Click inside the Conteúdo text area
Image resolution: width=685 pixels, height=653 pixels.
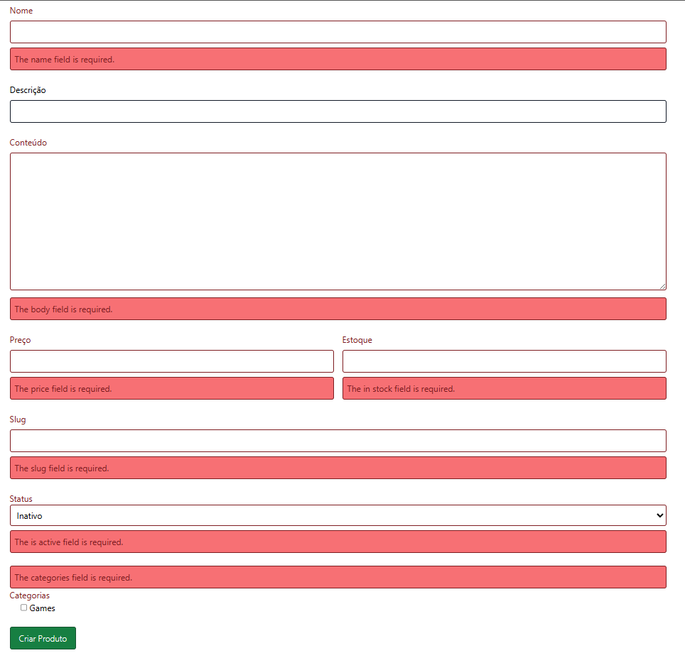click(338, 221)
